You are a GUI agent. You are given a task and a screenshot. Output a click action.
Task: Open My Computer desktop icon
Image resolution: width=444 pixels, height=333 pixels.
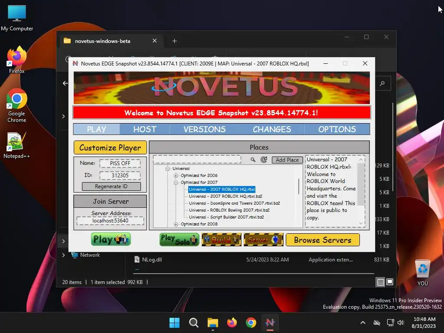pyautogui.click(x=17, y=18)
